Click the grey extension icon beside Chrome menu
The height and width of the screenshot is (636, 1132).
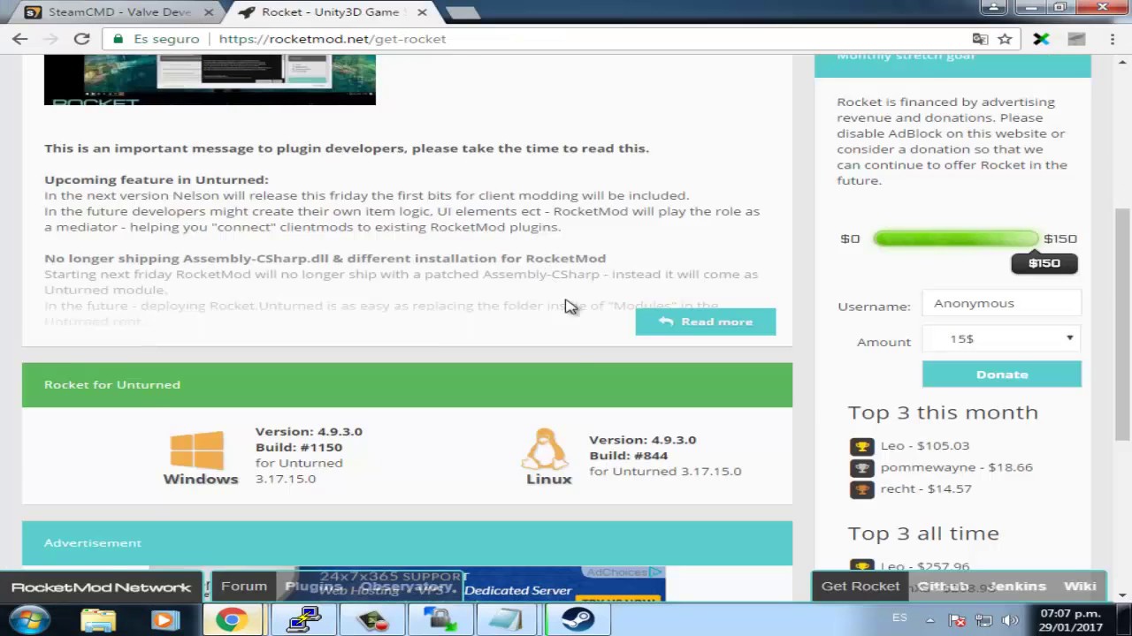coord(1076,39)
